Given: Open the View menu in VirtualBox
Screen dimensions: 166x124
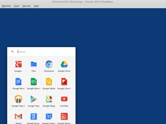Looking at the screenshot, I should point(17,6).
